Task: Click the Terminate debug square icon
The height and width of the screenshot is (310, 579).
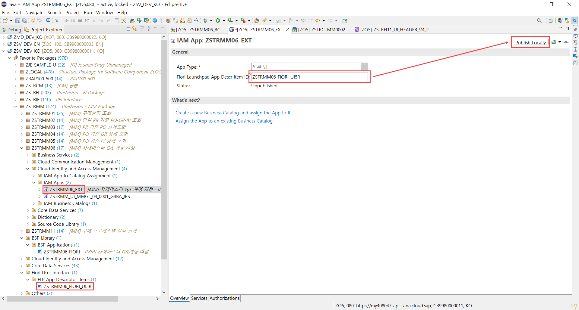Action: pyautogui.click(x=80, y=20)
